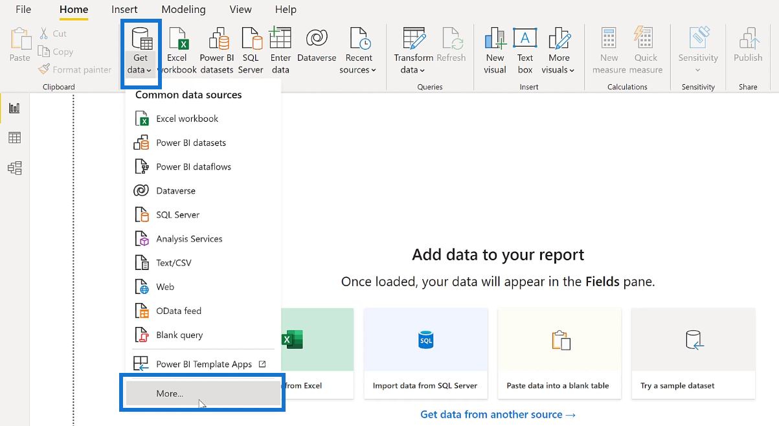Switch to the Help tab
Screen dimensions: 779x426
(286, 9)
